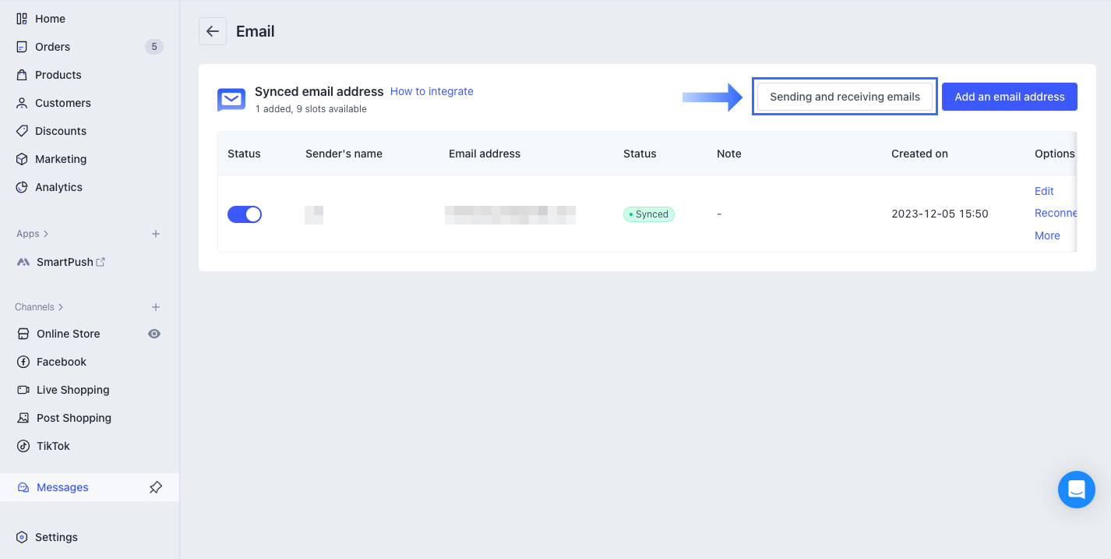The width and height of the screenshot is (1111, 559).
Task: Open the How to integrate link
Action: click(x=431, y=91)
